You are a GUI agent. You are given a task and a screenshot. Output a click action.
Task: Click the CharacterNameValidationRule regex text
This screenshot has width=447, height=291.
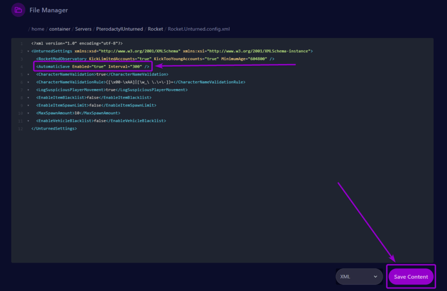click(139, 82)
